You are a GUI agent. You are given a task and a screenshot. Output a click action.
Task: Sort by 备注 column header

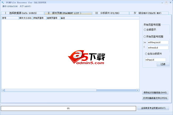click(x=100, y=18)
